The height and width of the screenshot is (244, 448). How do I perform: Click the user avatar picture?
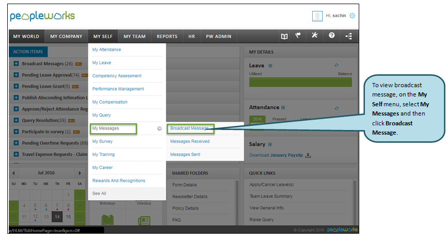pos(317,16)
